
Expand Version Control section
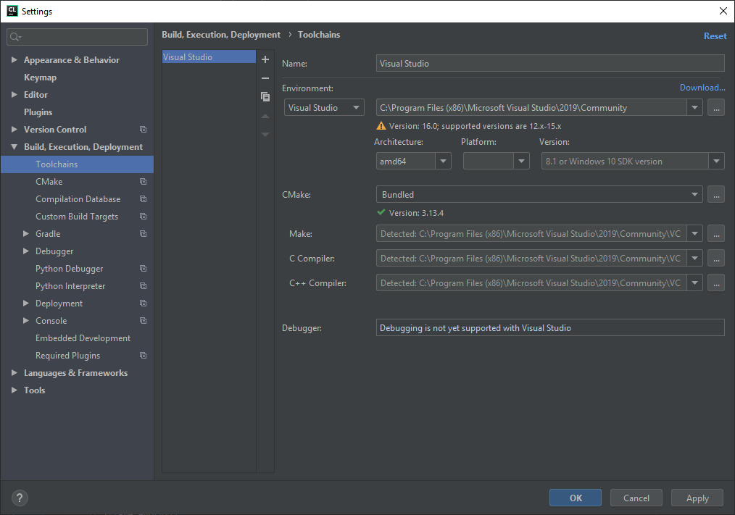click(14, 129)
